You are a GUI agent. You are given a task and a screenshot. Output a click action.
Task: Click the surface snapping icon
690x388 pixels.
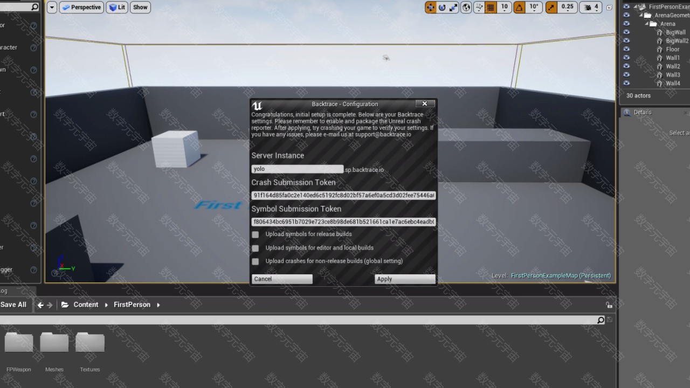pyautogui.click(x=479, y=7)
